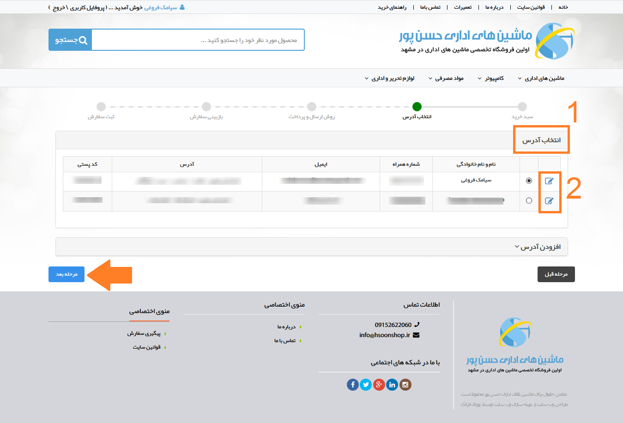The width and height of the screenshot is (623, 423).
Task: Open the قوانین سایت top menu item
Action: coord(531,7)
